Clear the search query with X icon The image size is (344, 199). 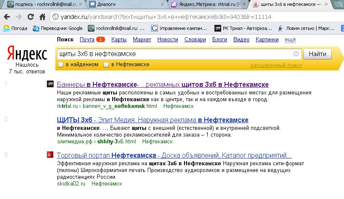coord(296,54)
